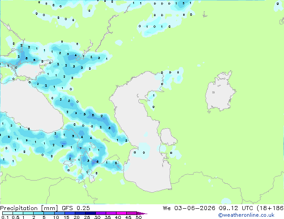Click the 0.1–0.5 mm legend color swatch

coord(8,213)
